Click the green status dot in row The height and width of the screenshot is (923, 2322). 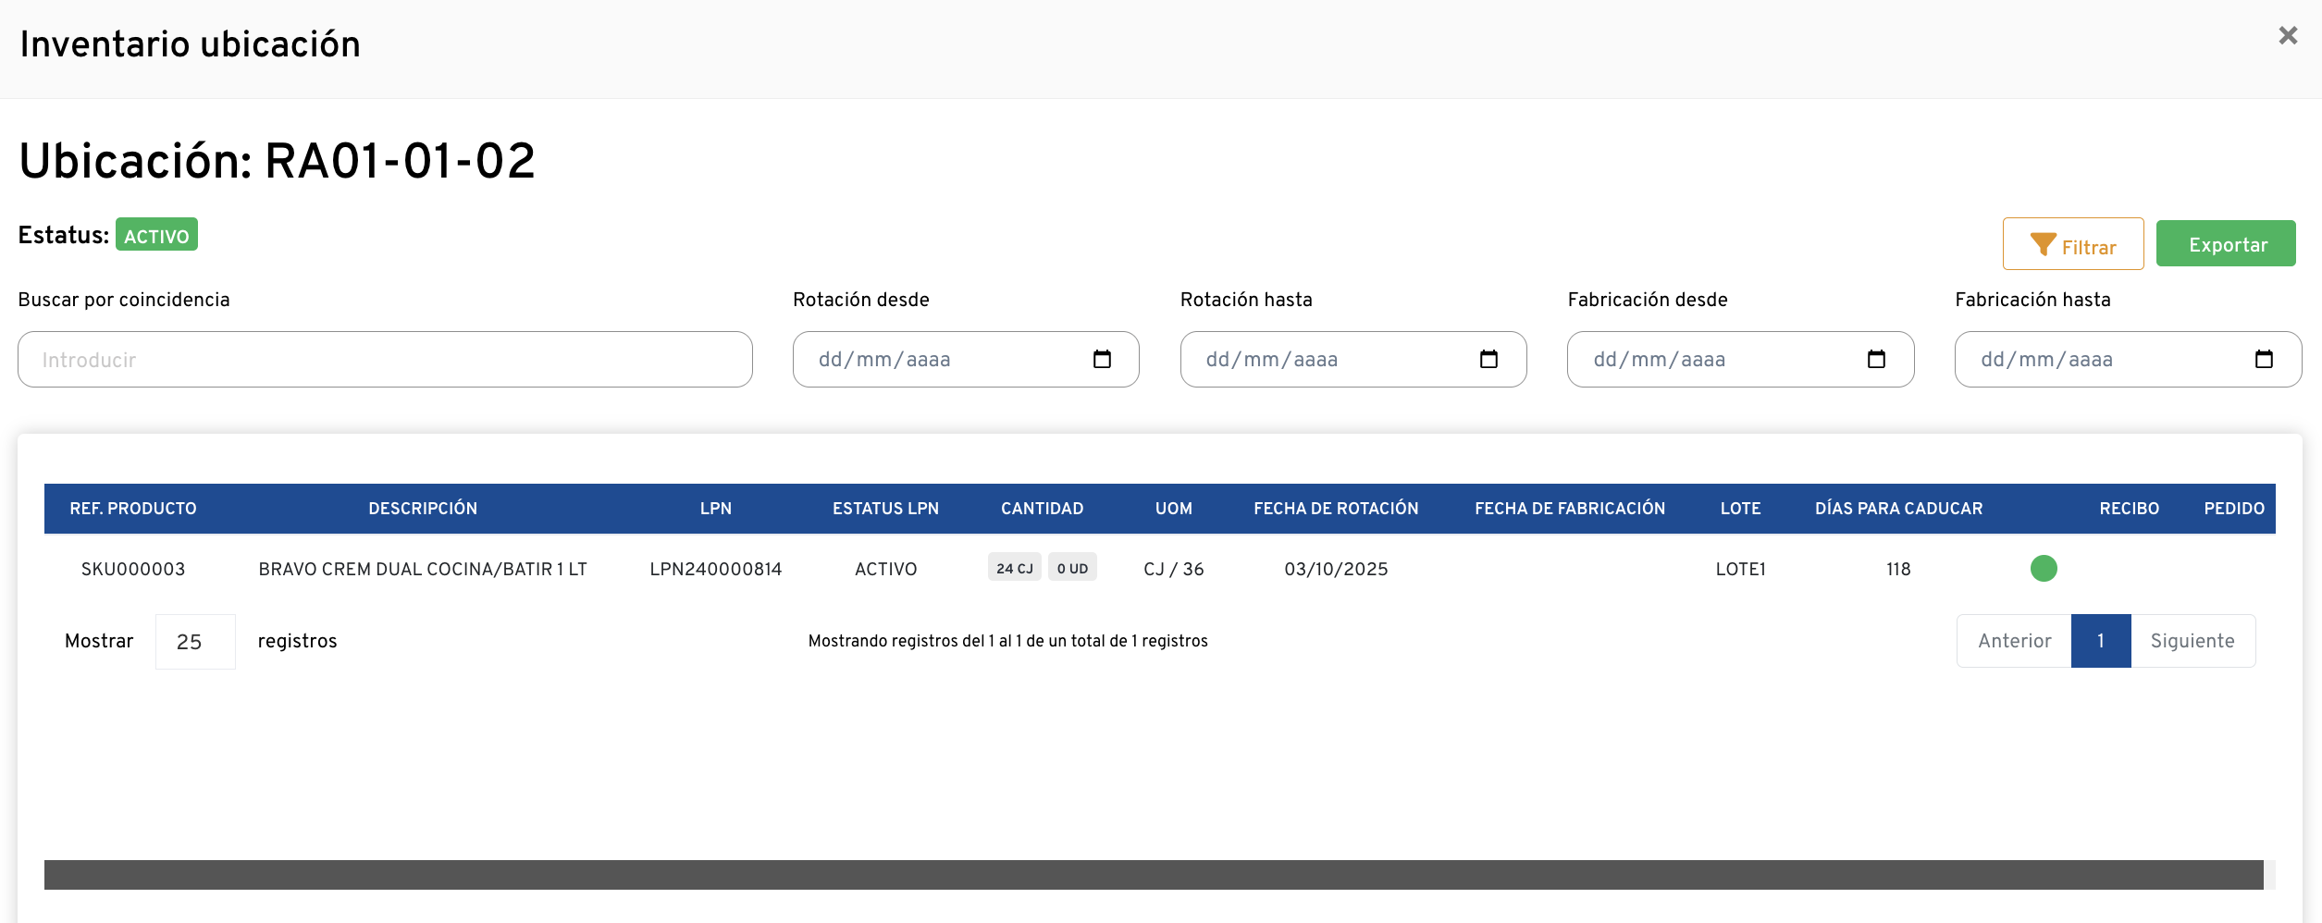point(2043,568)
